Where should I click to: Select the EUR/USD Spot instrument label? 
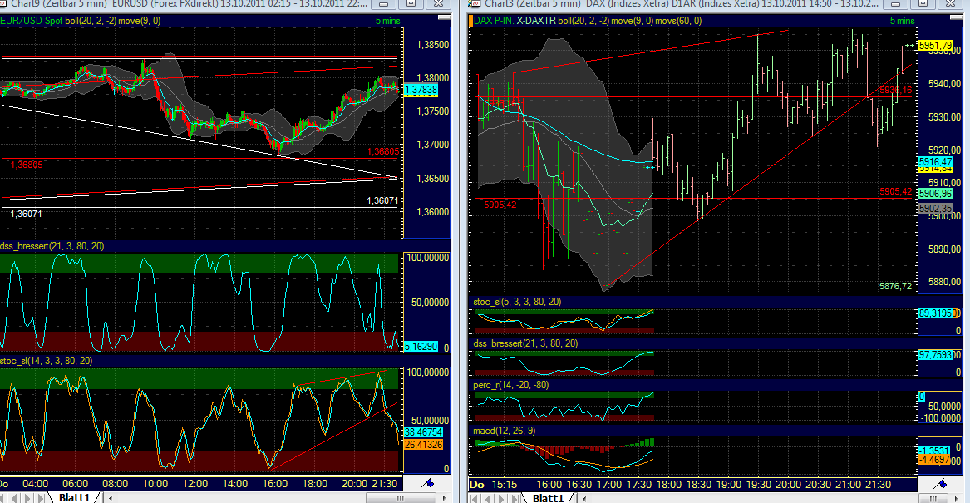[32, 21]
